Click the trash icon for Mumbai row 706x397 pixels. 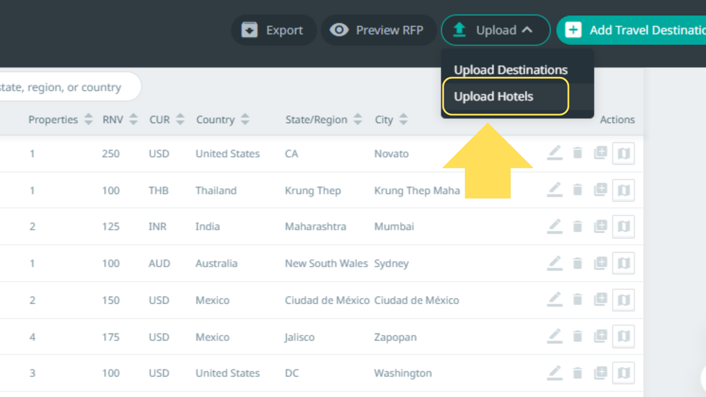[x=577, y=226]
